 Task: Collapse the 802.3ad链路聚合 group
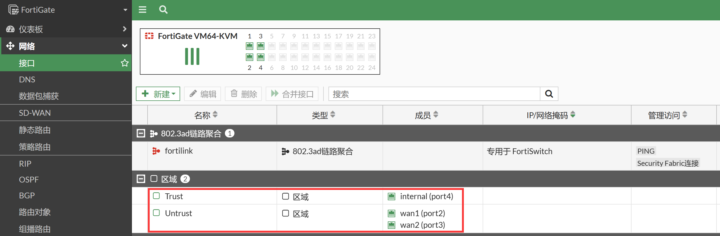pos(141,133)
